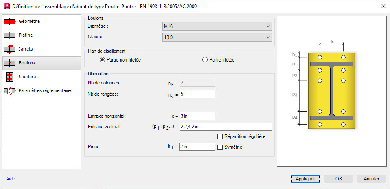The image size is (390, 189).
Task: Click the Boulons section icon
Action: tap(10, 63)
